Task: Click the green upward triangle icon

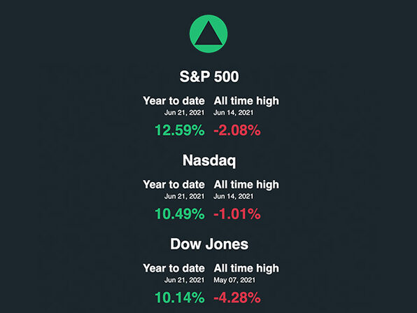Action: point(208,34)
